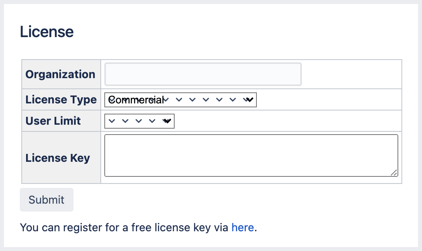The width and height of the screenshot is (422, 251).
Task: Click the License Key textarea resize handle
Action: coord(395,172)
